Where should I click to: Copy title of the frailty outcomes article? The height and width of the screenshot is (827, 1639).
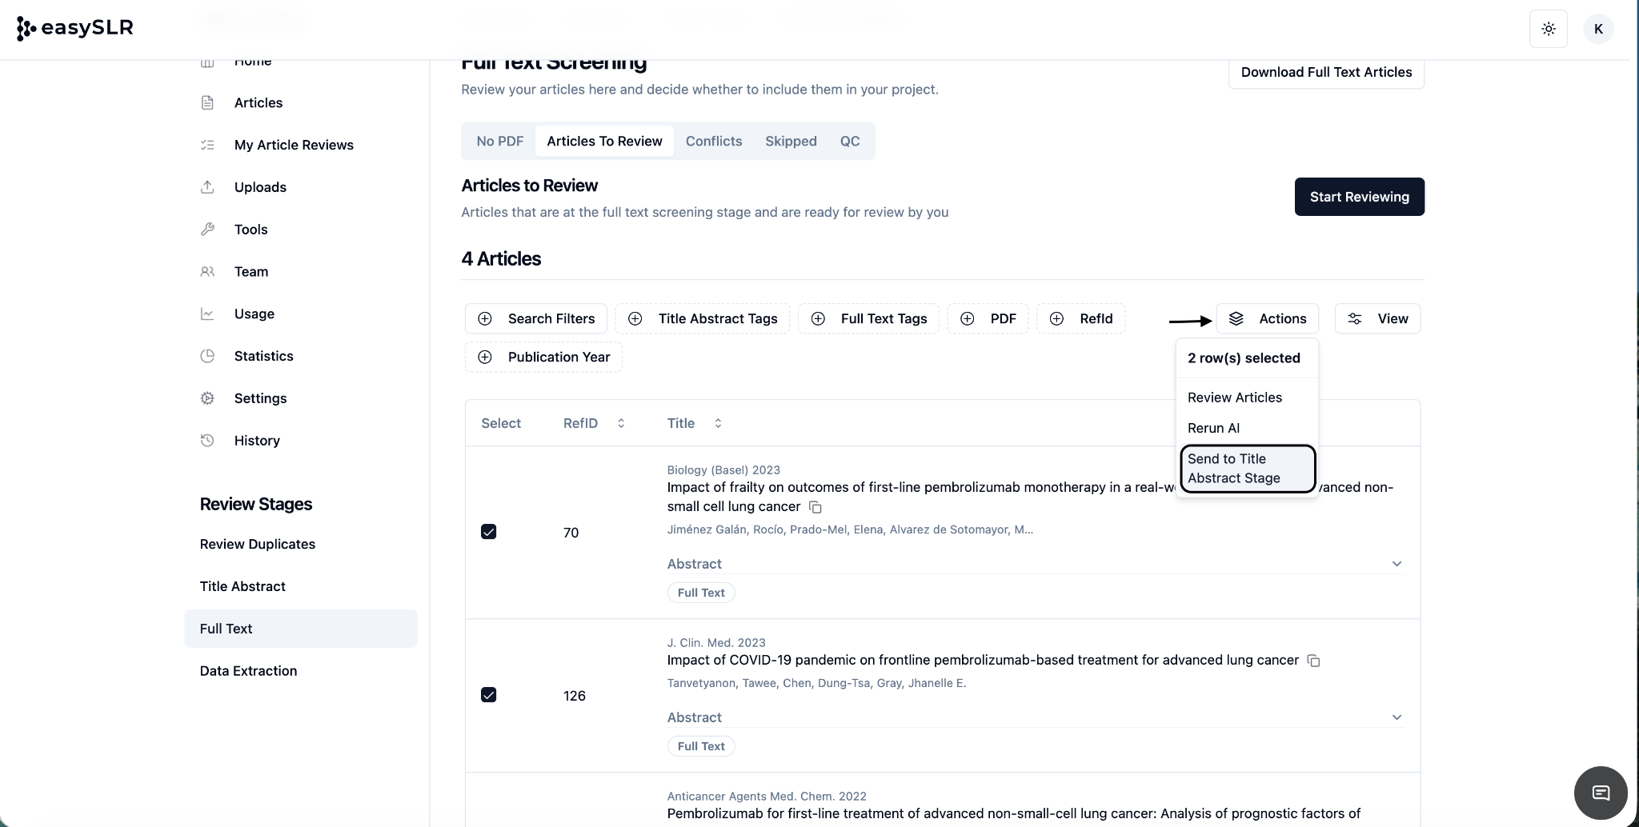tap(815, 507)
